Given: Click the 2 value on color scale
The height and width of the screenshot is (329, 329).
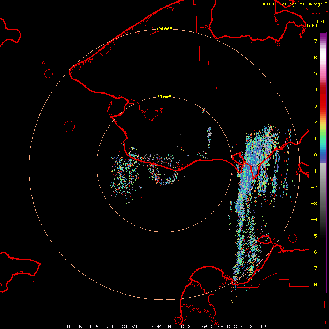Looking at the screenshot, I should pos(315,122).
